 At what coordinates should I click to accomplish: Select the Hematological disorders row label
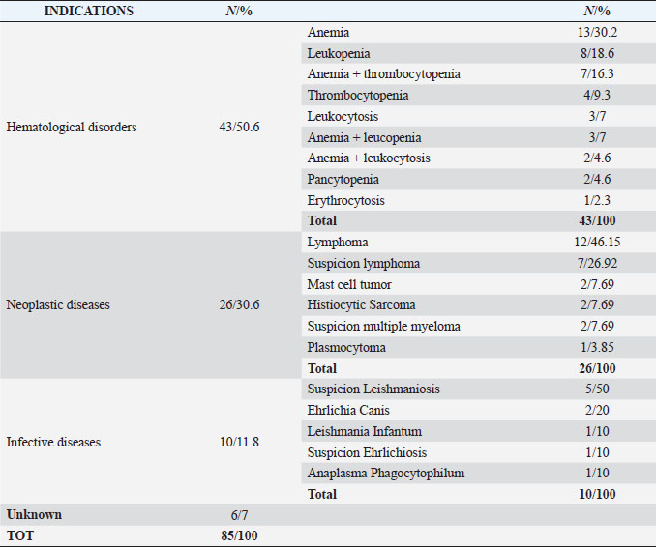72,127
